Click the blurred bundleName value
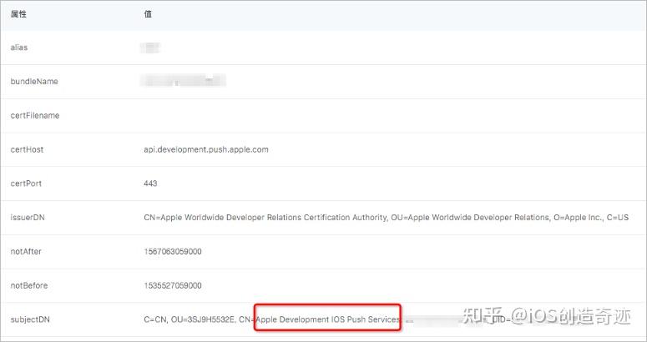 (183, 80)
